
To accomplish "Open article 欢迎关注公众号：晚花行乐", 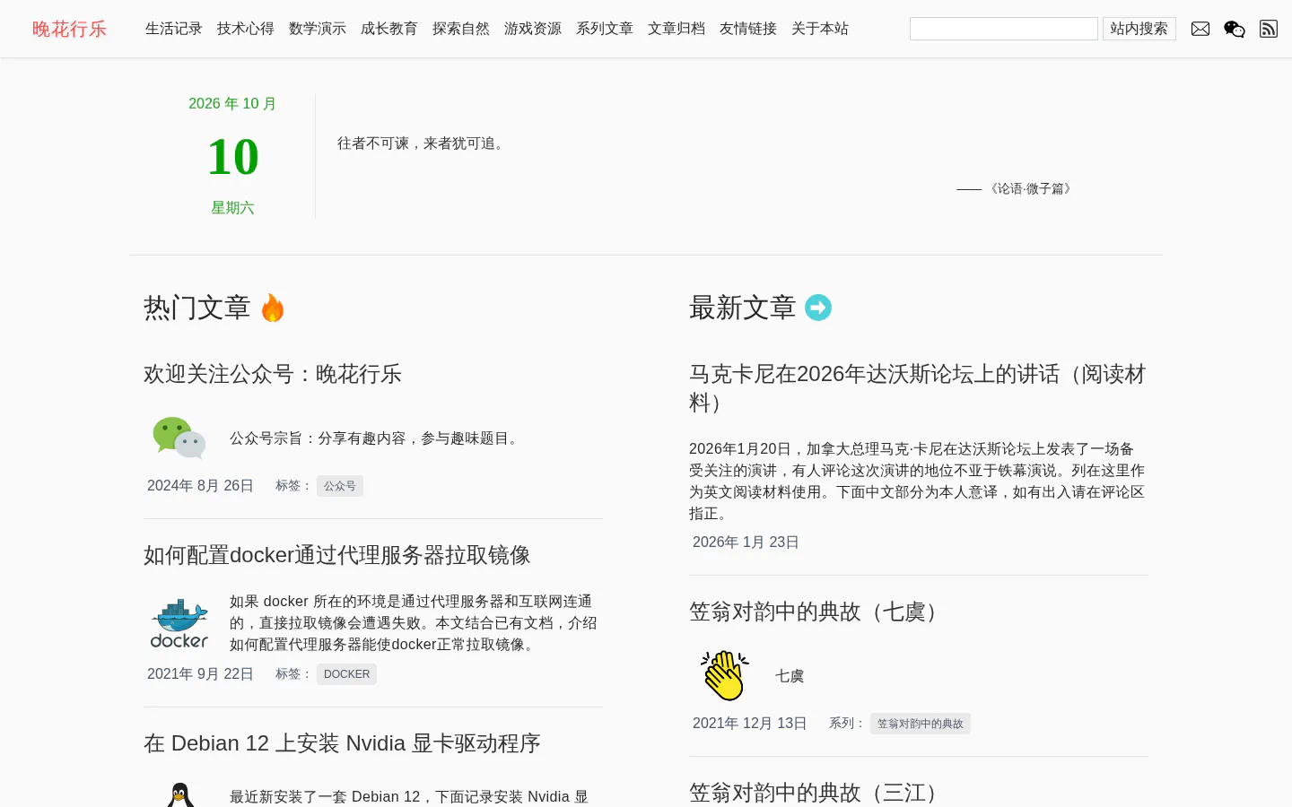I will (x=273, y=374).
